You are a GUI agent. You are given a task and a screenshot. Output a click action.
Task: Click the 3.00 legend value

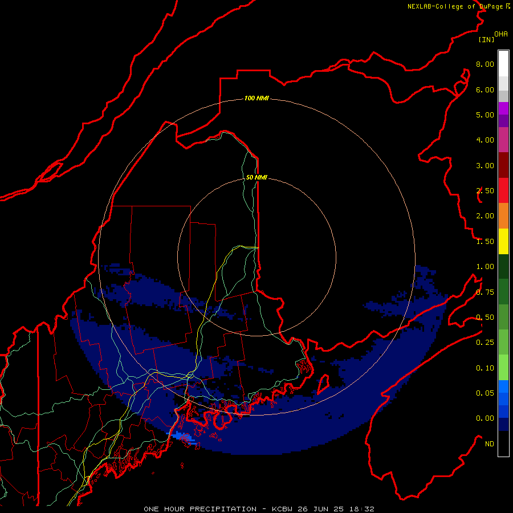(x=485, y=165)
